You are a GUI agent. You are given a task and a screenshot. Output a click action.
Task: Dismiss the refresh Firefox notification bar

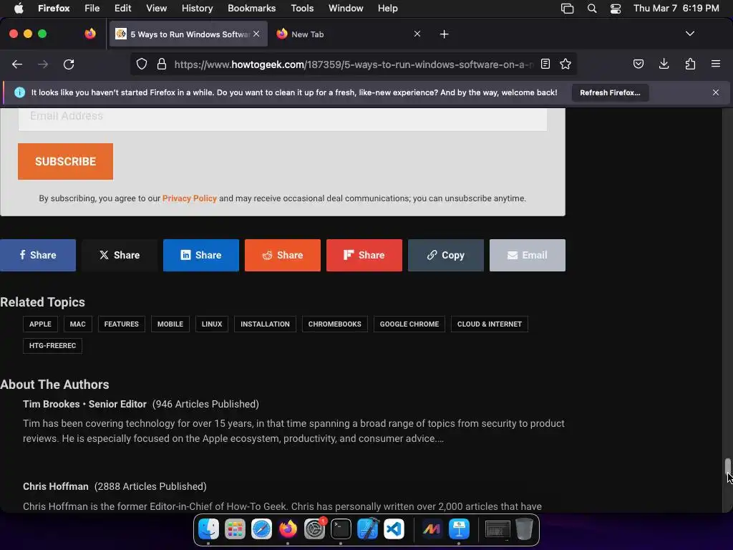(x=715, y=92)
